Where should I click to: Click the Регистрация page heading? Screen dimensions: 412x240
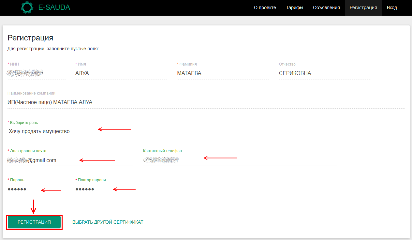tap(30, 38)
